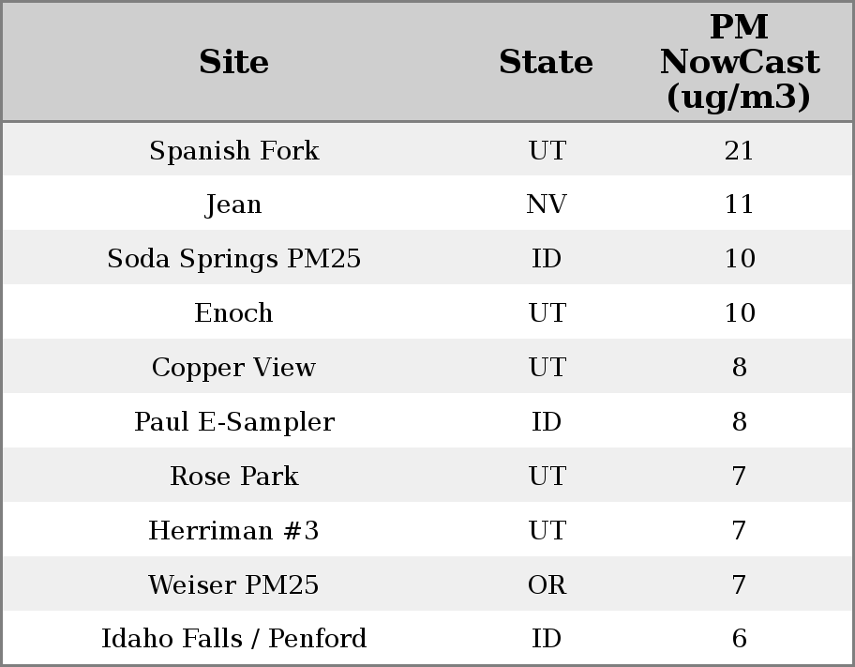Viewport: 855px width, 667px height.
Task: Select the Spanish Fork site cell
Action: (234, 150)
